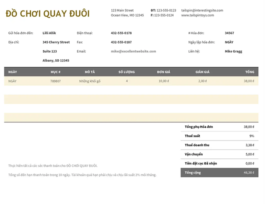This screenshot has height=204, width=265.
Task: Click the SỐ LƯỢNG column header
Action: 126,72
